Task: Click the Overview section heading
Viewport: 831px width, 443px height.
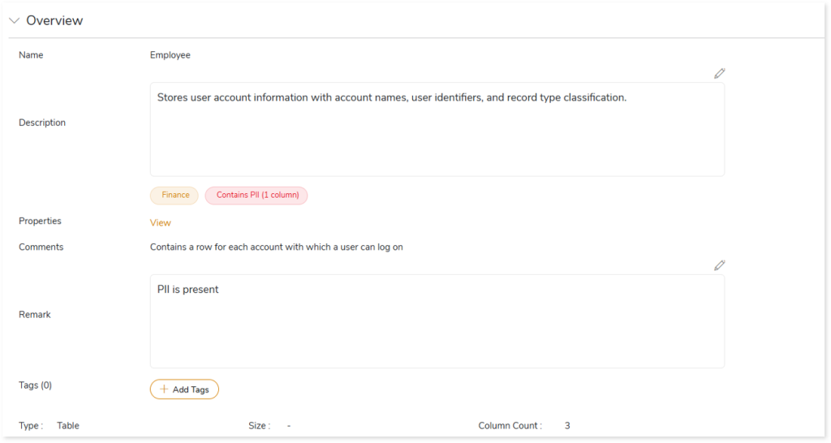Action: tap(54, 21)
